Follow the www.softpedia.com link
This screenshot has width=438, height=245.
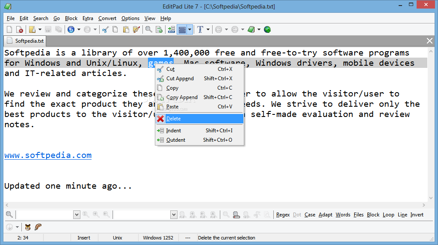click(48, 155)
